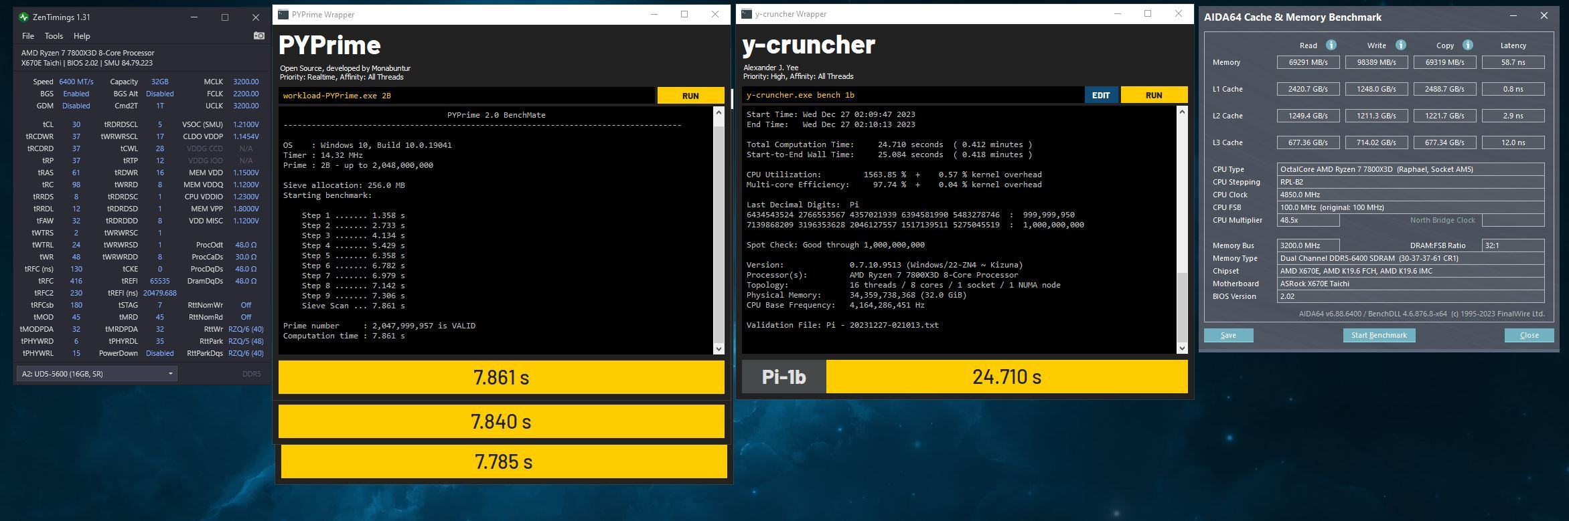Click the ZenTimings app logo icon
1569x521 pixels.
click(23, 17)
